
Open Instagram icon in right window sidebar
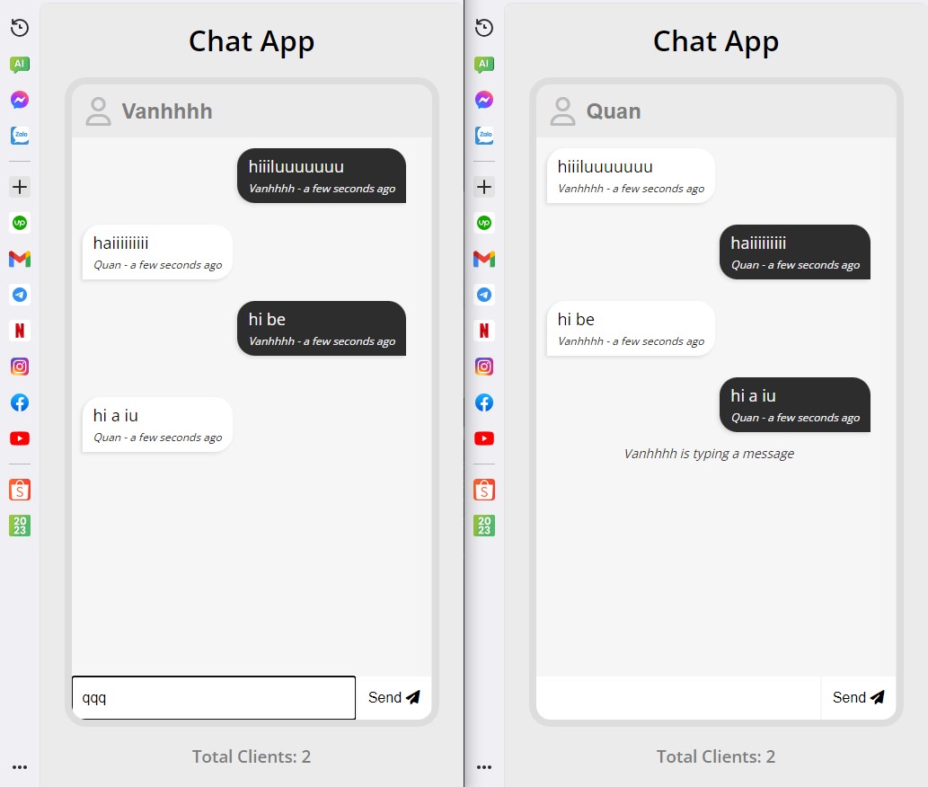484,367
